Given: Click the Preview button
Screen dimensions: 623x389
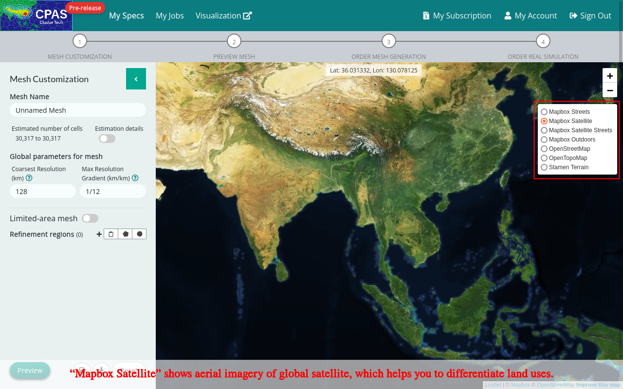Looking at the screenshot, I should point(30,371).
